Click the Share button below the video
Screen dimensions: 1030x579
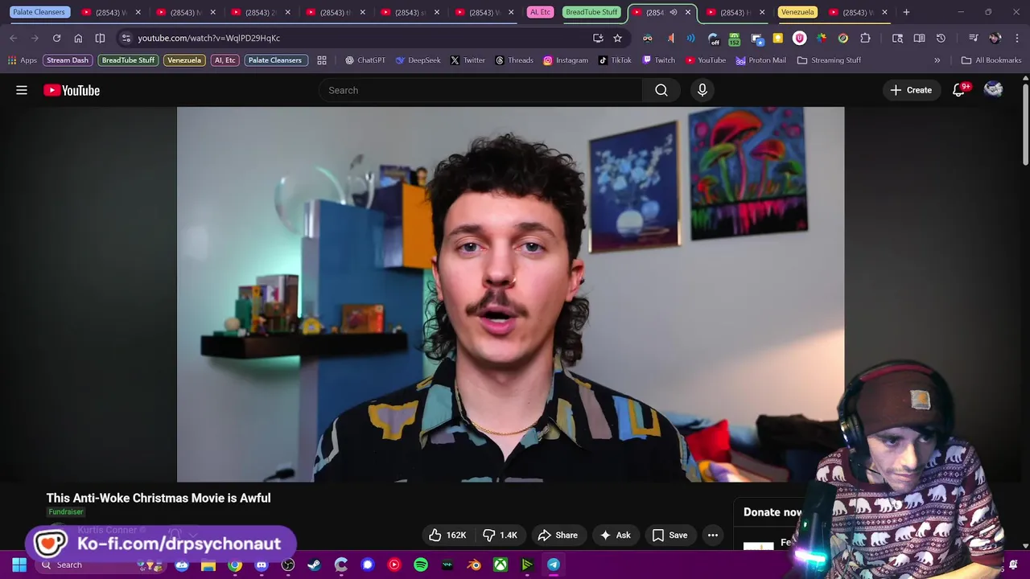point(558,535)
